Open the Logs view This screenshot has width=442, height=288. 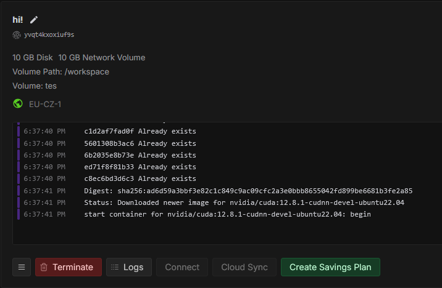[129, 267]
